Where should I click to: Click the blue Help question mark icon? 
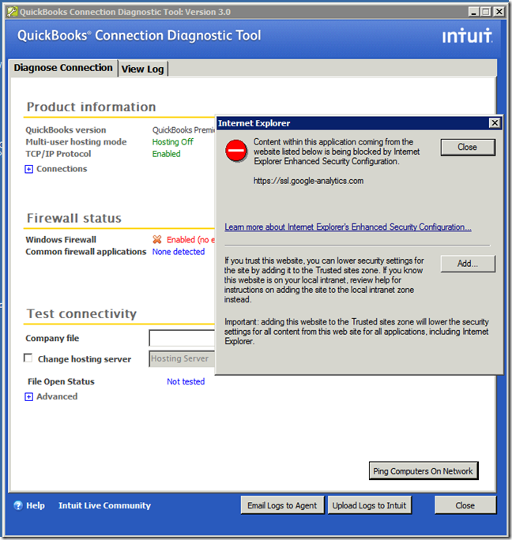tap(18, 505)
